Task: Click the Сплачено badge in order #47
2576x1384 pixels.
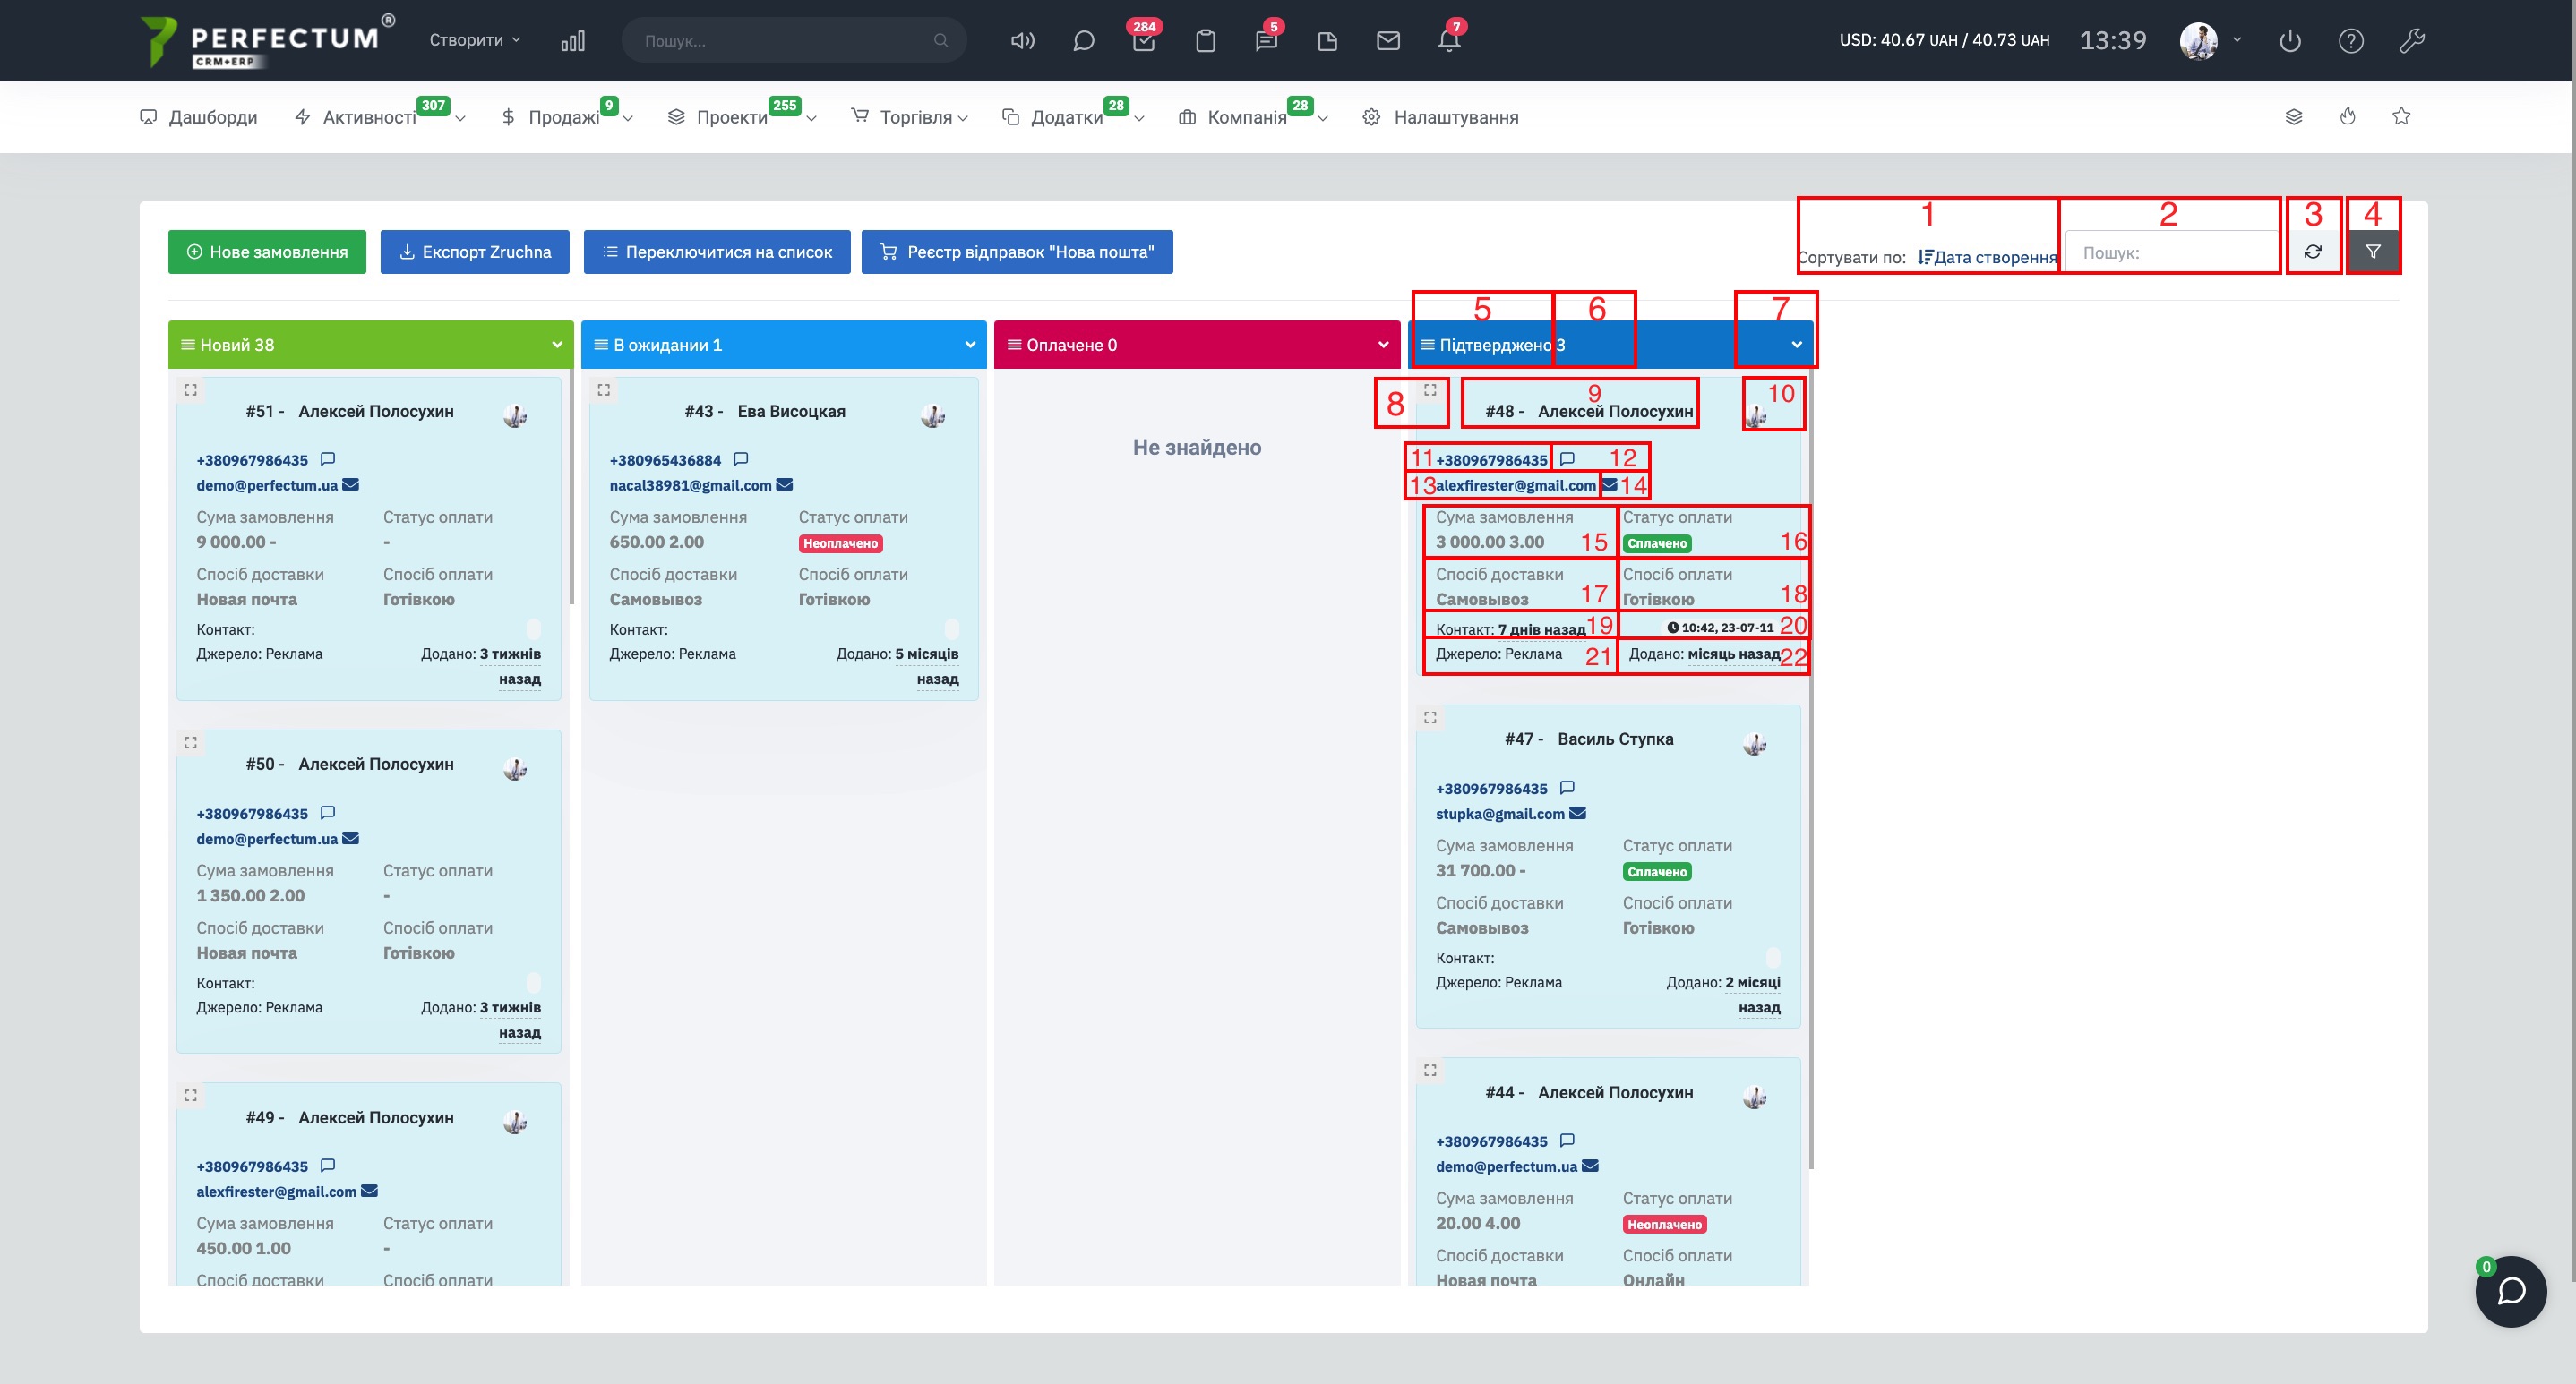Action: [x=1657, y=871]
